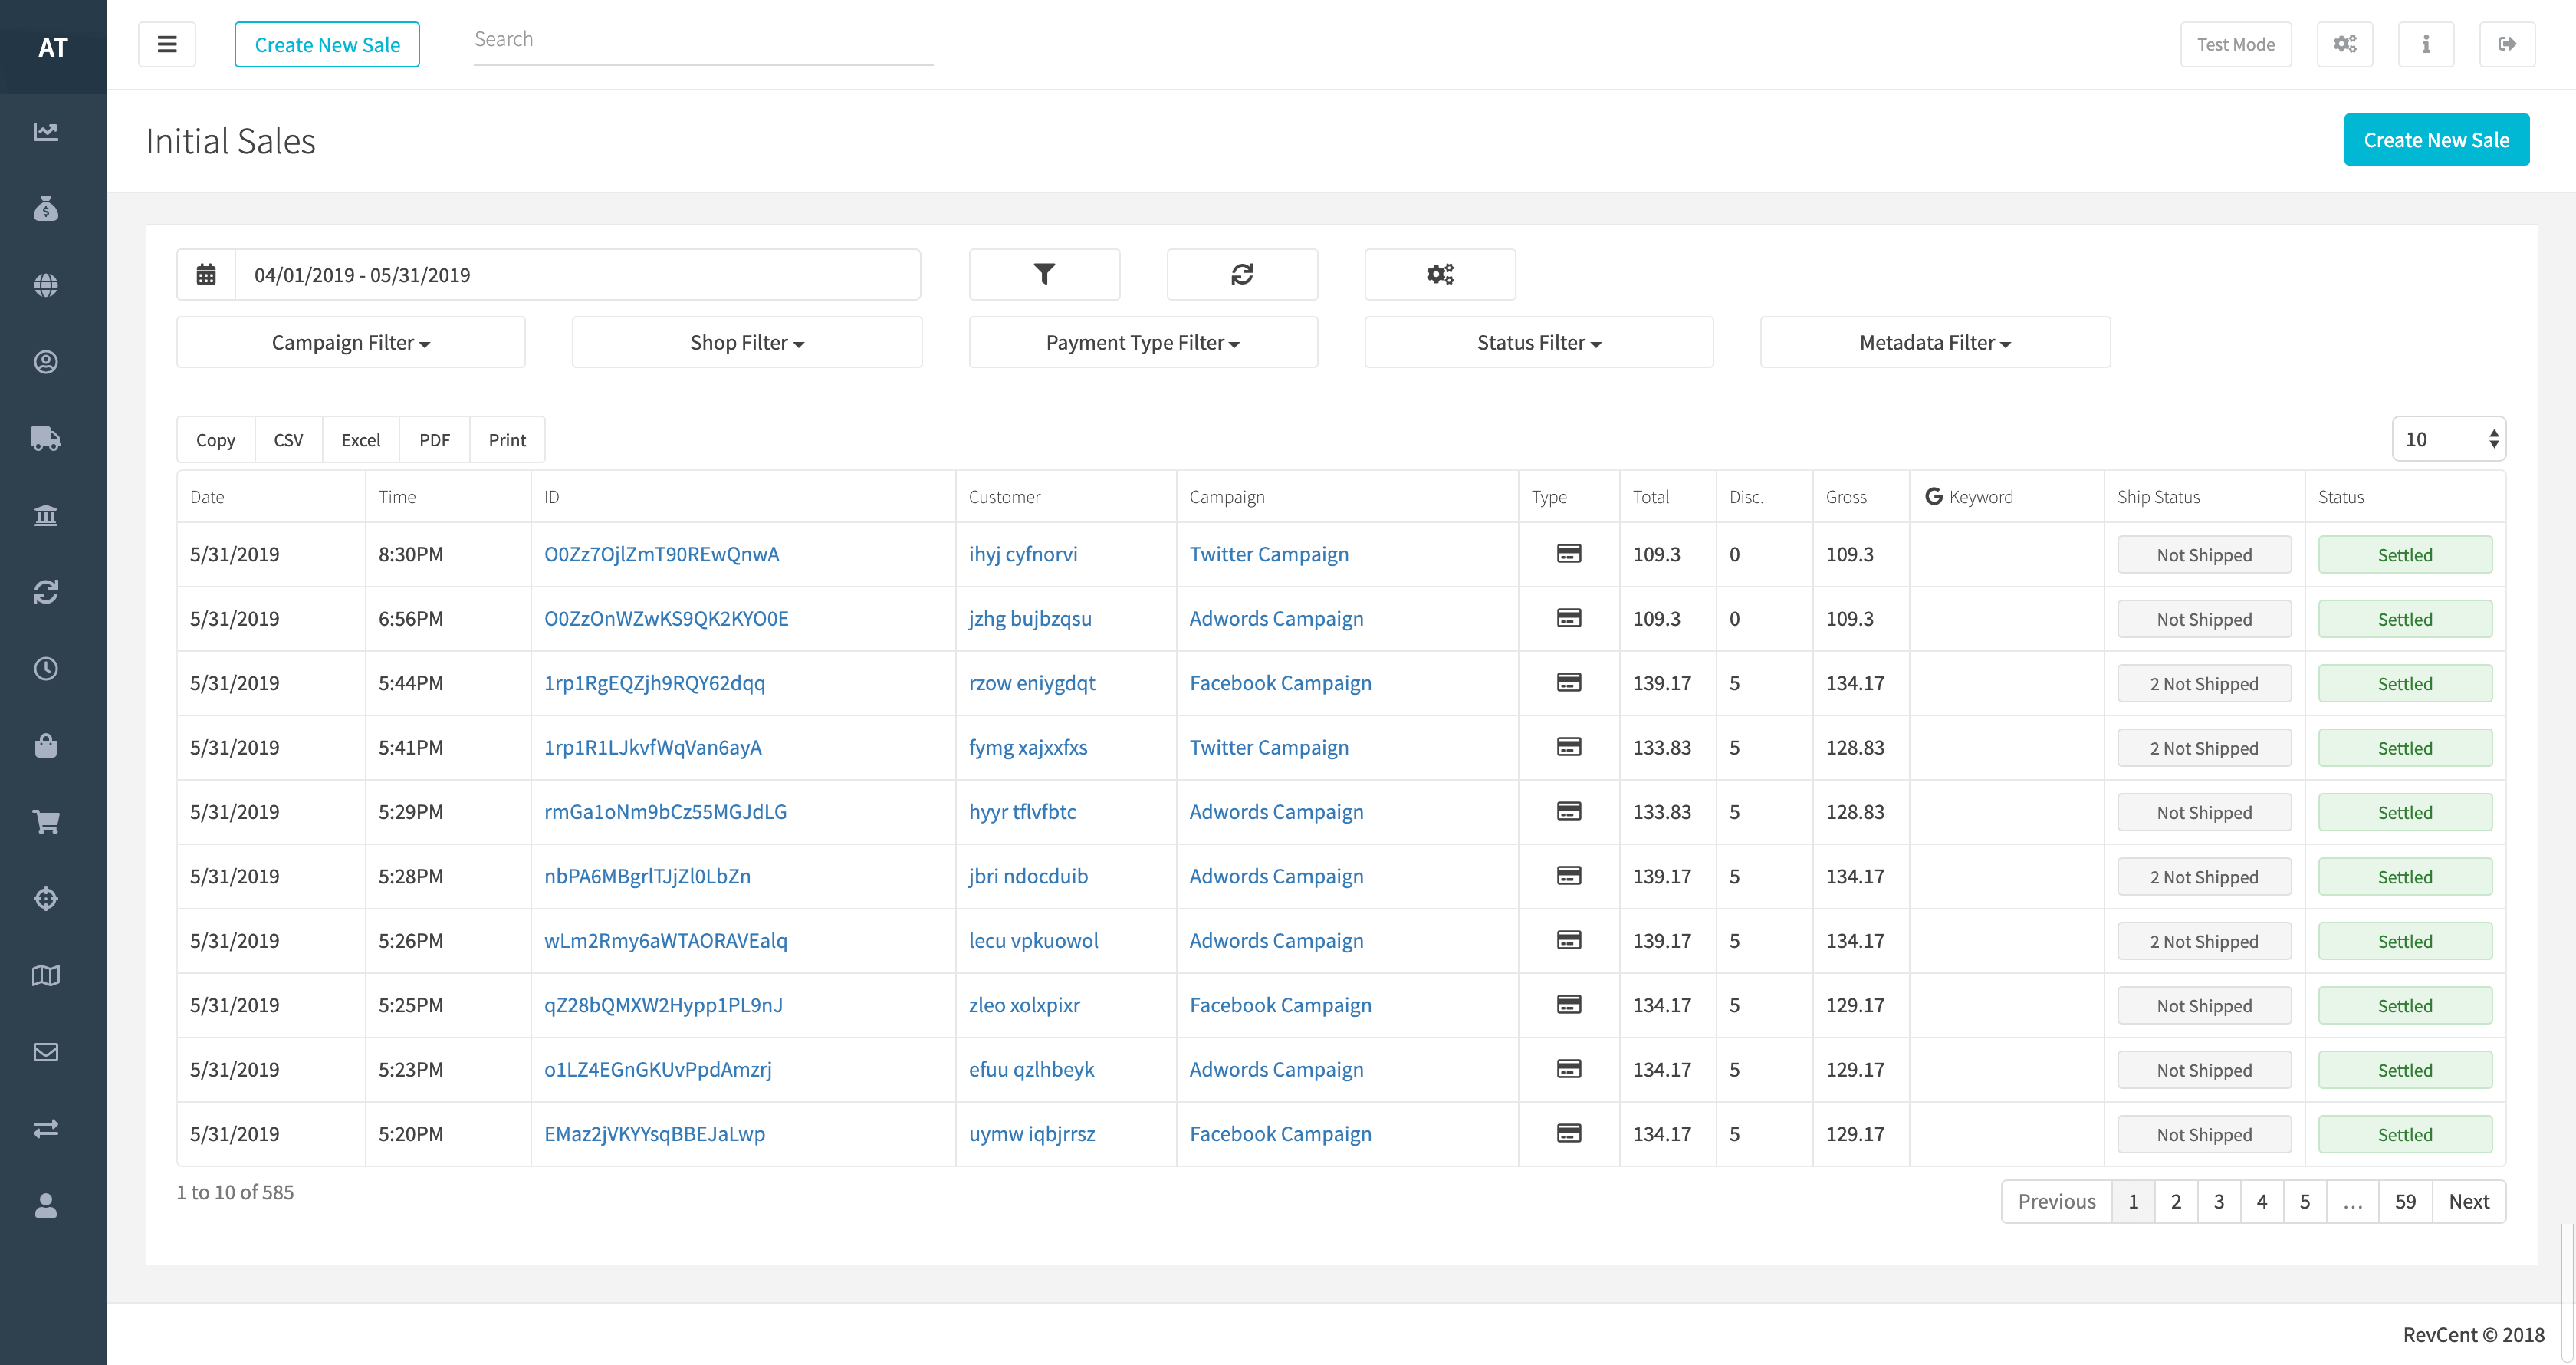The image size is (2576, 1365).
Task: Click the date range input field
Action: [577, 275]
